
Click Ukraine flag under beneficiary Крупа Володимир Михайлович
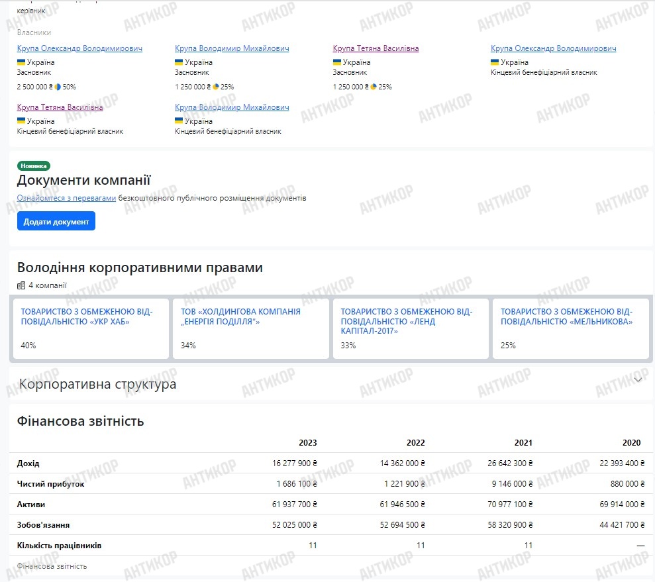179,121
